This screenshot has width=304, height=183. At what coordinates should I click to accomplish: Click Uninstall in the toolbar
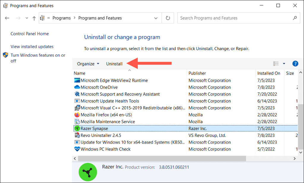point(114,64)
